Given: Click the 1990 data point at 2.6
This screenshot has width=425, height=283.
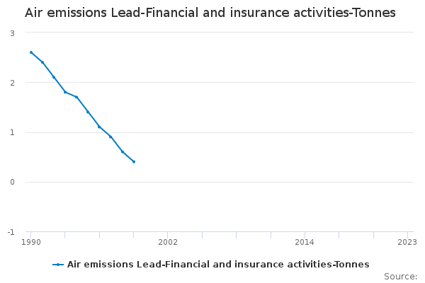Looking at the screenshot, I should tap(31, 52).
